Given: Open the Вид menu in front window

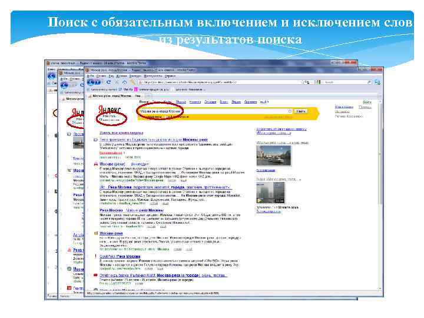Looking at the screenshot, I should point(111,76).
